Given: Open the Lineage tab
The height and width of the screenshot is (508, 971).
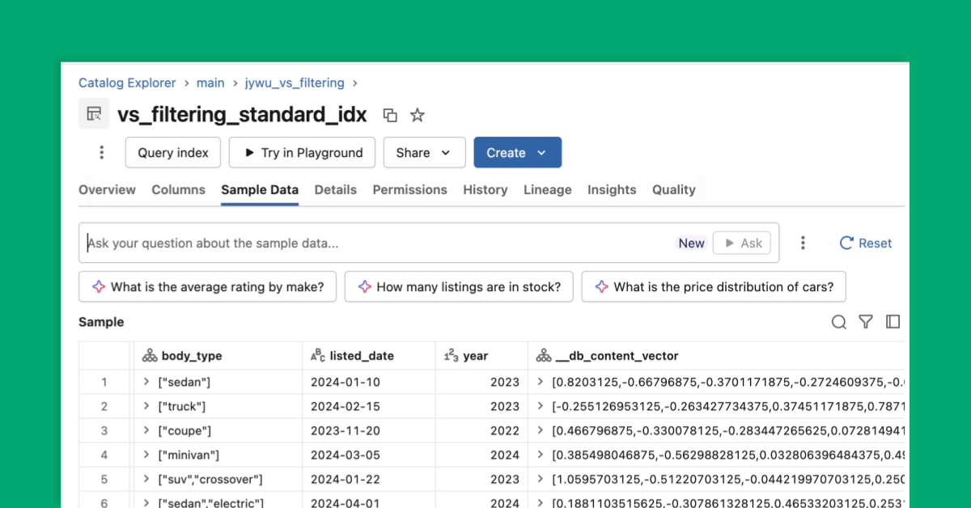Looking at the screenshot, I should 547,189.
